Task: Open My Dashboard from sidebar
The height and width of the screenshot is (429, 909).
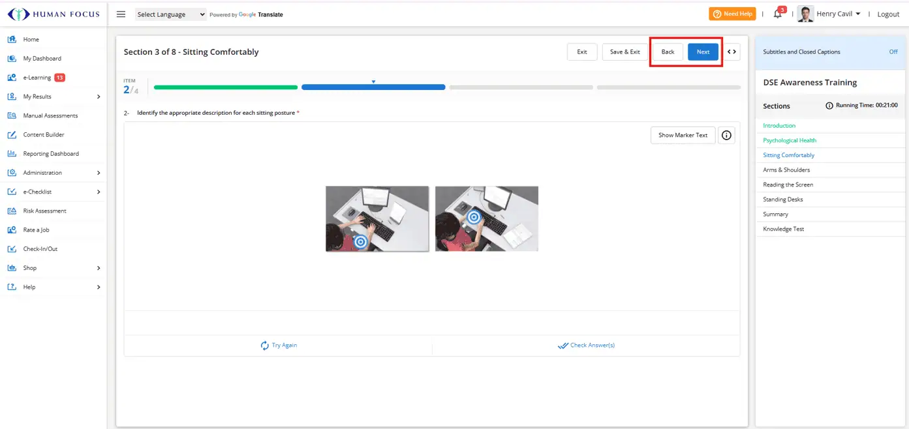Action: (42, 59)
